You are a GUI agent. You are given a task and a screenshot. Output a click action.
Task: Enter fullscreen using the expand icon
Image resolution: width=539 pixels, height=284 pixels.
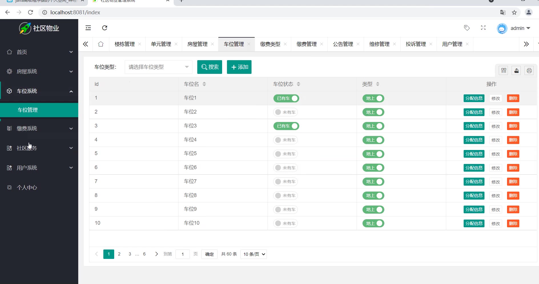coord(483,28)
